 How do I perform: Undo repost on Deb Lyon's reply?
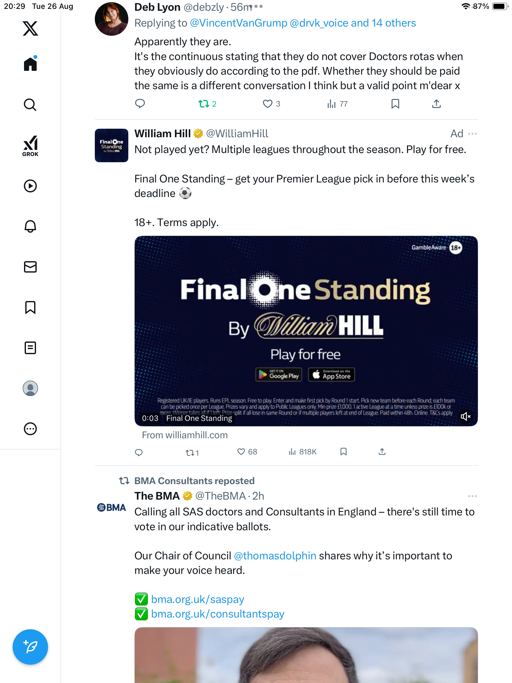204,104
